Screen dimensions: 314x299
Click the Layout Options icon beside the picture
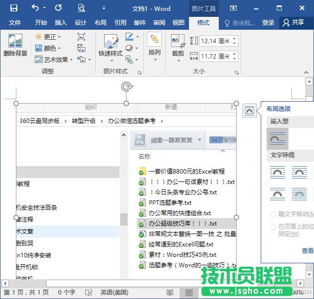coord(250,111)
